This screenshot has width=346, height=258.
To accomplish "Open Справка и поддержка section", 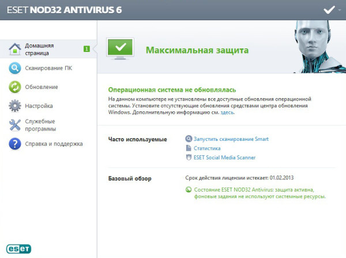I will point(54,144).
